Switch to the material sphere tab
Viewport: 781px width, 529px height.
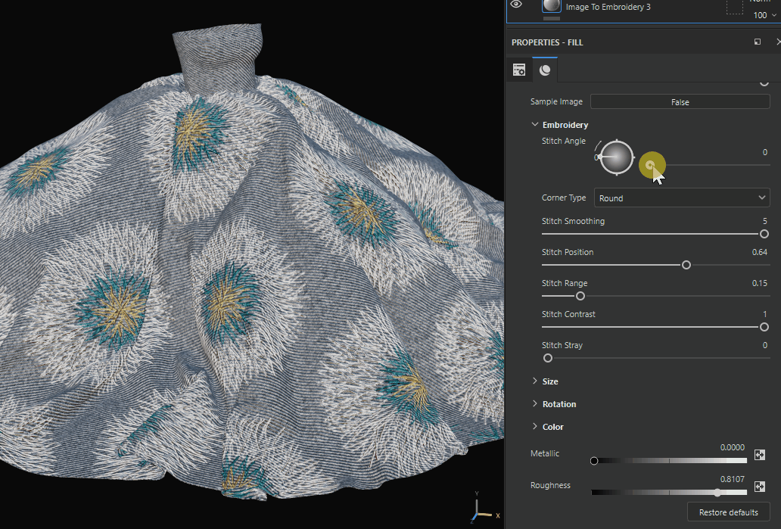click(545, 70)
